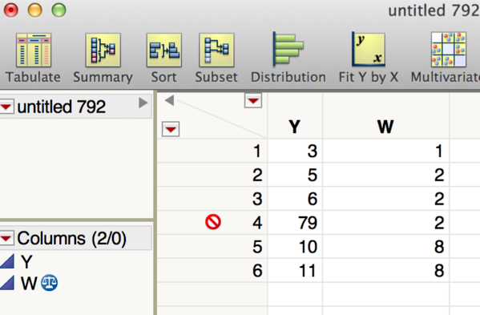Viewport: 480px width, 315px height.
Task: Click the continuous type icon for Y
Action: (7, 261)
